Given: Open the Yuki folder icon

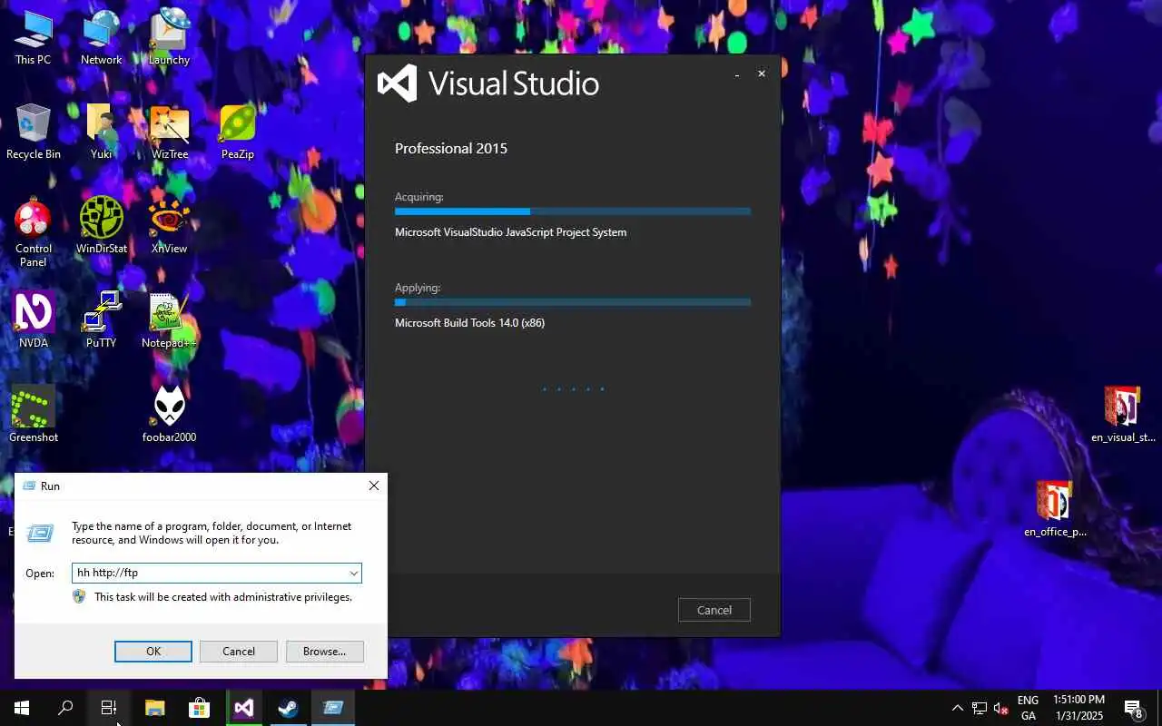Looking at the screenshot, I should click(x=101, y=132).
